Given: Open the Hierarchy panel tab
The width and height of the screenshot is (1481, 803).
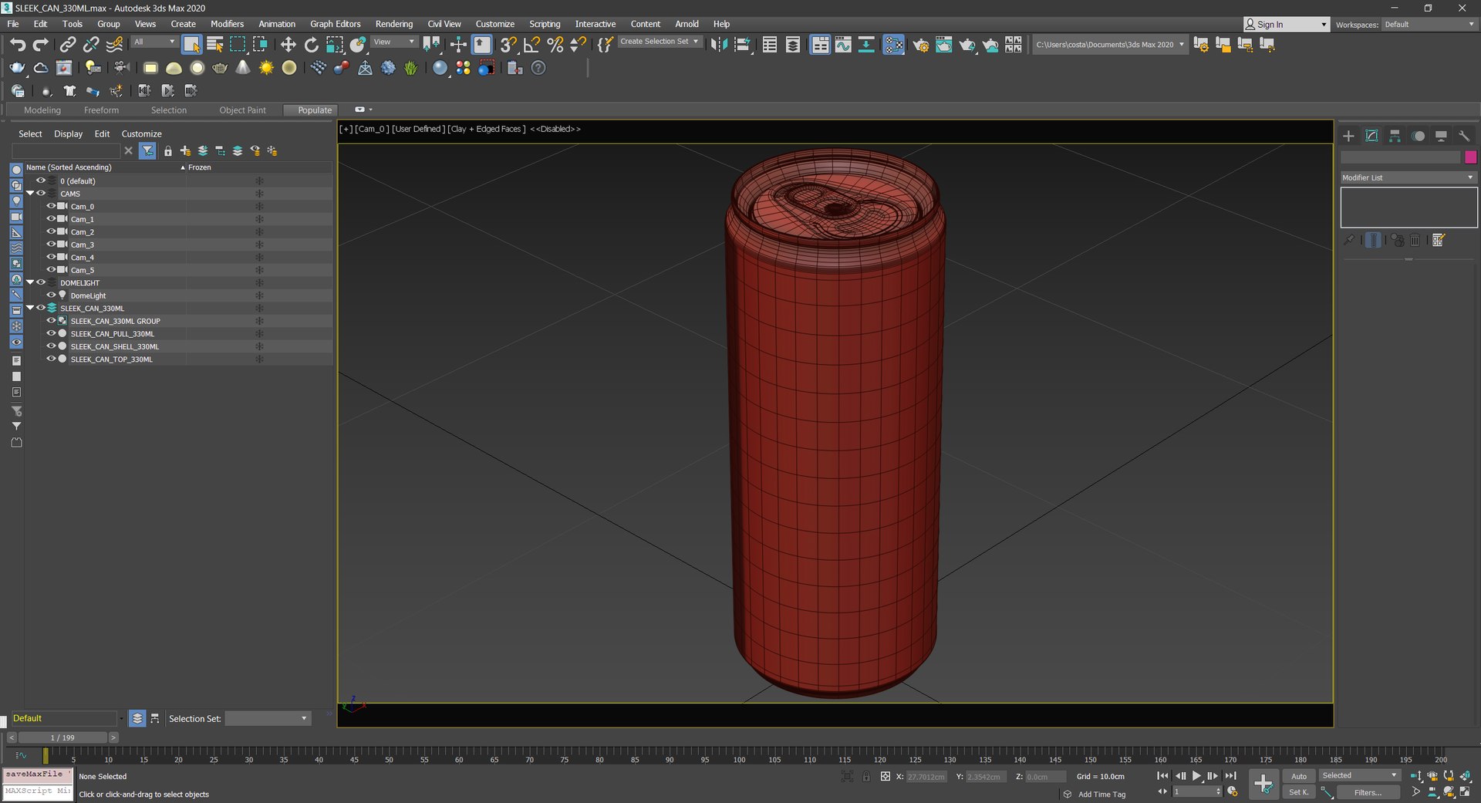Looking at the screenshot, I should click(x=1395, y=136).
